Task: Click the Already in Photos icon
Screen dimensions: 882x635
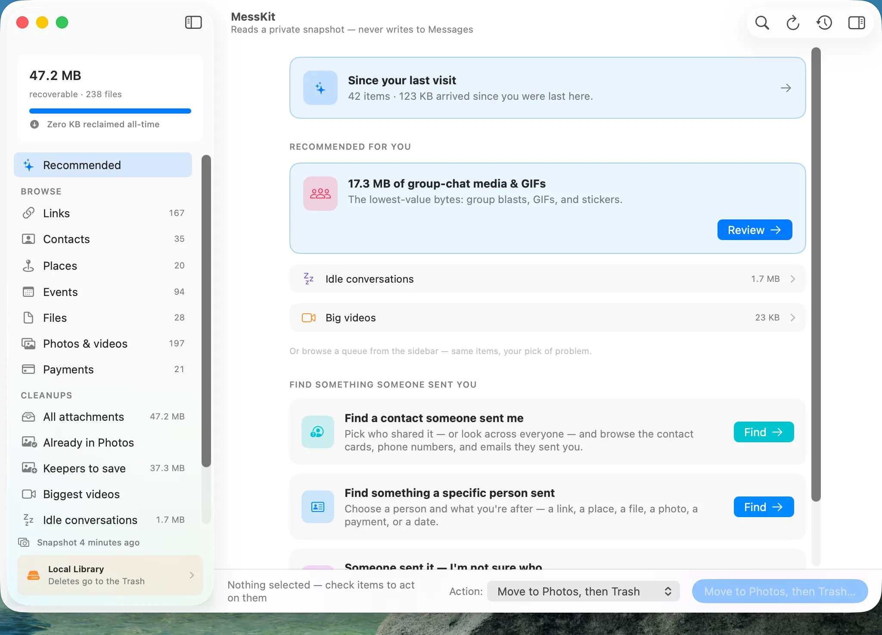Action: click(x=29, y=442)
